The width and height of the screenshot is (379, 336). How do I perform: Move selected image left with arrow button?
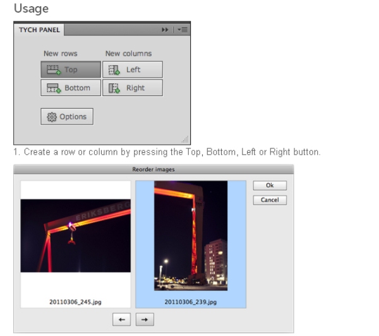122,320
